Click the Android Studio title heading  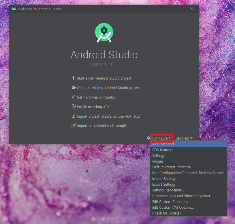coord(104,54)
